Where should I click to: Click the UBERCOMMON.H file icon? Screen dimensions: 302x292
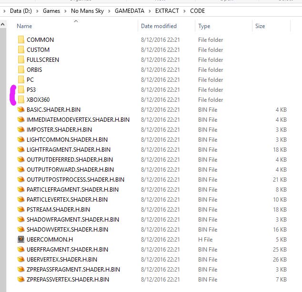click(21, 239)
